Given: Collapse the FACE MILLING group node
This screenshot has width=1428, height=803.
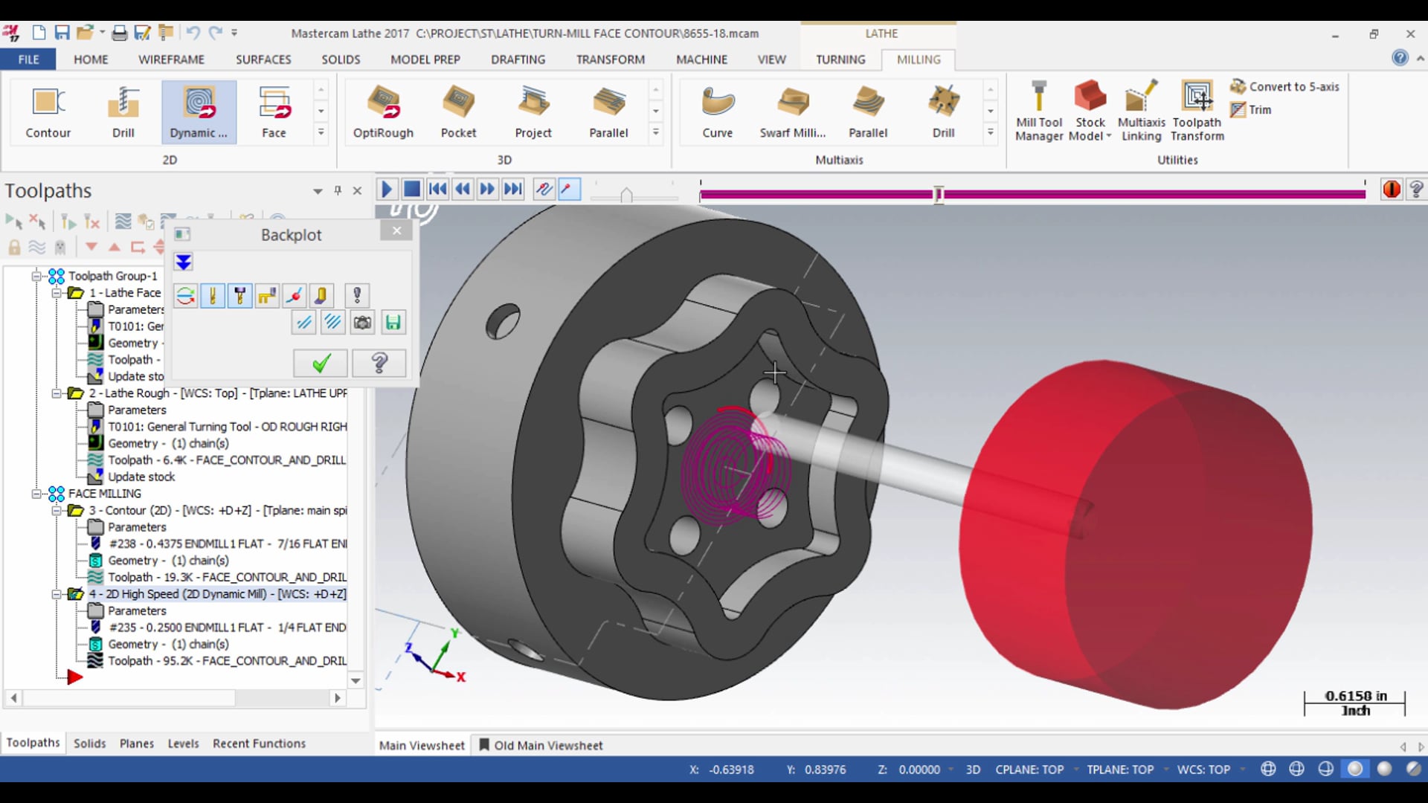Looking at the screenshot, I should (x=36, y=494).
